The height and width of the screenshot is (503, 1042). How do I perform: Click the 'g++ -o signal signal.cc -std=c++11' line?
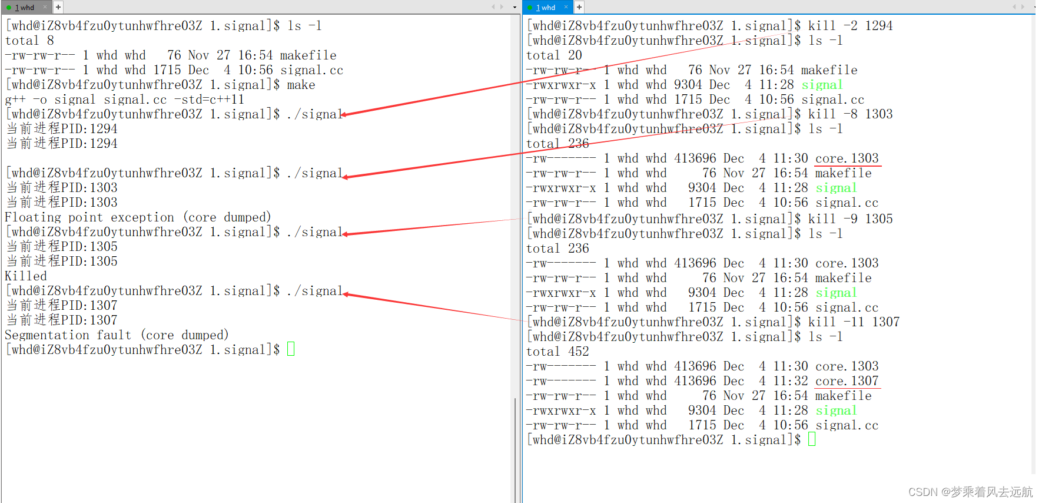pos(124,100)
